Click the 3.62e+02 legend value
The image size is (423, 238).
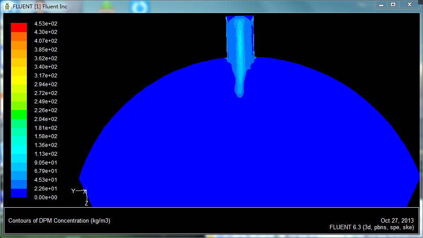pyautogui.click(x=46, y=58)
